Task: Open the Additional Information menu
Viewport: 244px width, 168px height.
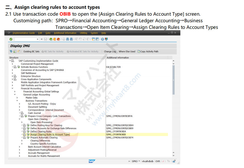Action: tap(65, 33)
